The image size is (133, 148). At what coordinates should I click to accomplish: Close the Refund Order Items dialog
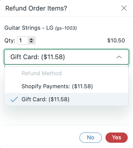[124, 8]
